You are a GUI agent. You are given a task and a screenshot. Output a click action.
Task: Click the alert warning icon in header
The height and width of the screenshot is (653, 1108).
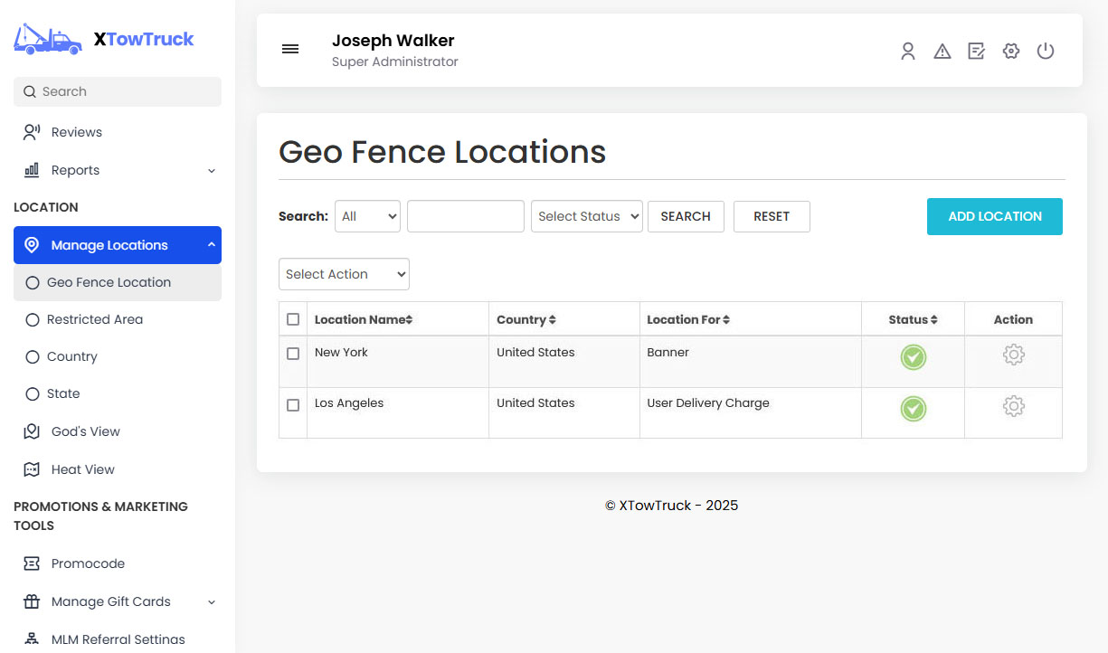click(x=942, y=52)
